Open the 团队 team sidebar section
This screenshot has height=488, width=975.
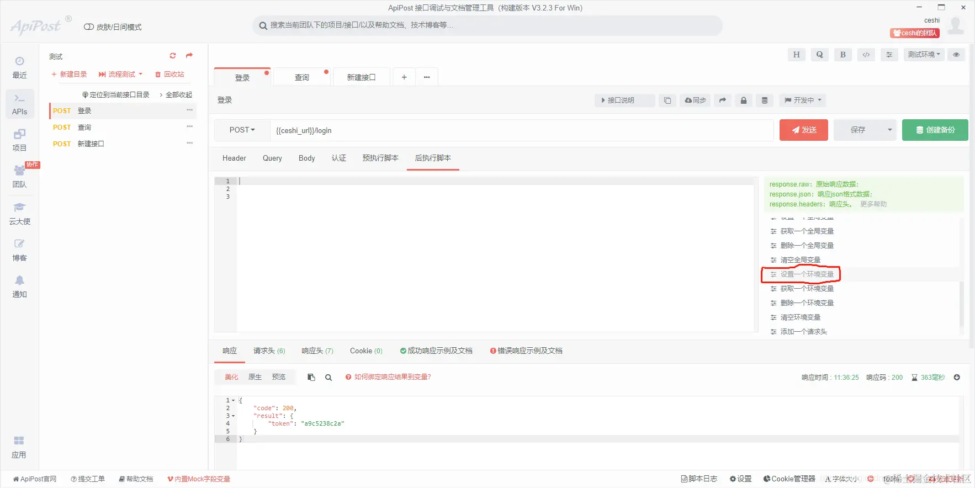[x=19, y=177]
